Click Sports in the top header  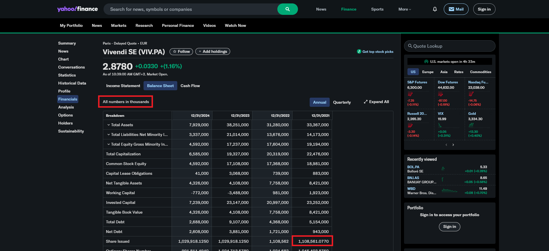click(377, 9)
